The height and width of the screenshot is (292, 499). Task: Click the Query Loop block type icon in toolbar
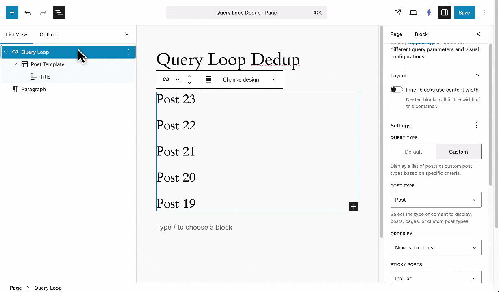[x=166, y=79]
